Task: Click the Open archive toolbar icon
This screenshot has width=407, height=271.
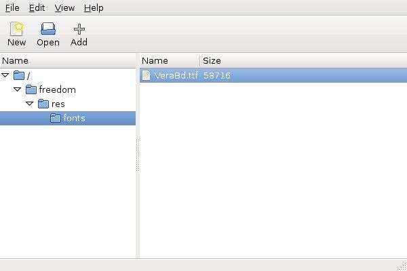Action: click(x=48, y=28)
